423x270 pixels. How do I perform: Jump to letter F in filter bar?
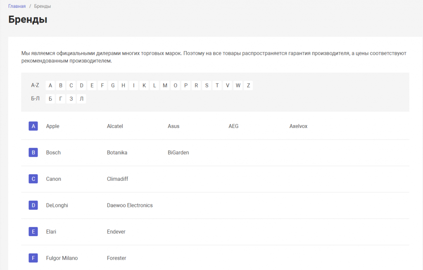102,85
